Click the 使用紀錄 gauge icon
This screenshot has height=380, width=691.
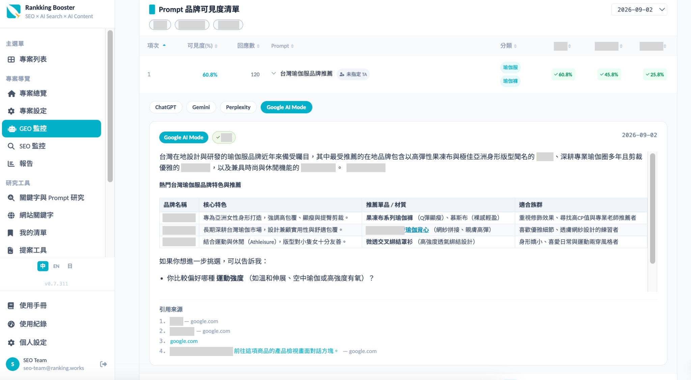(x=11, y=324)
